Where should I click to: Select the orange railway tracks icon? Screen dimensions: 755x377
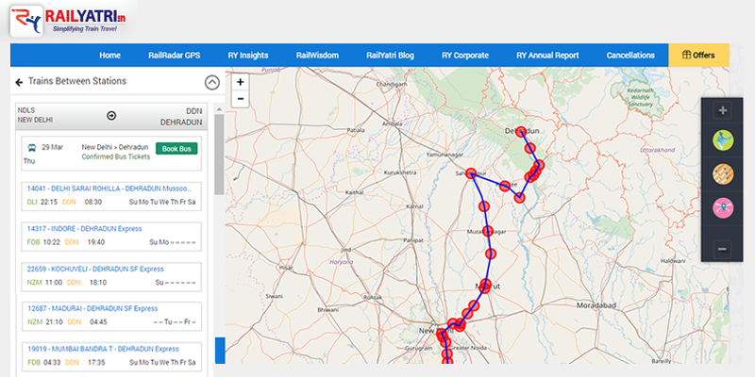723,174
